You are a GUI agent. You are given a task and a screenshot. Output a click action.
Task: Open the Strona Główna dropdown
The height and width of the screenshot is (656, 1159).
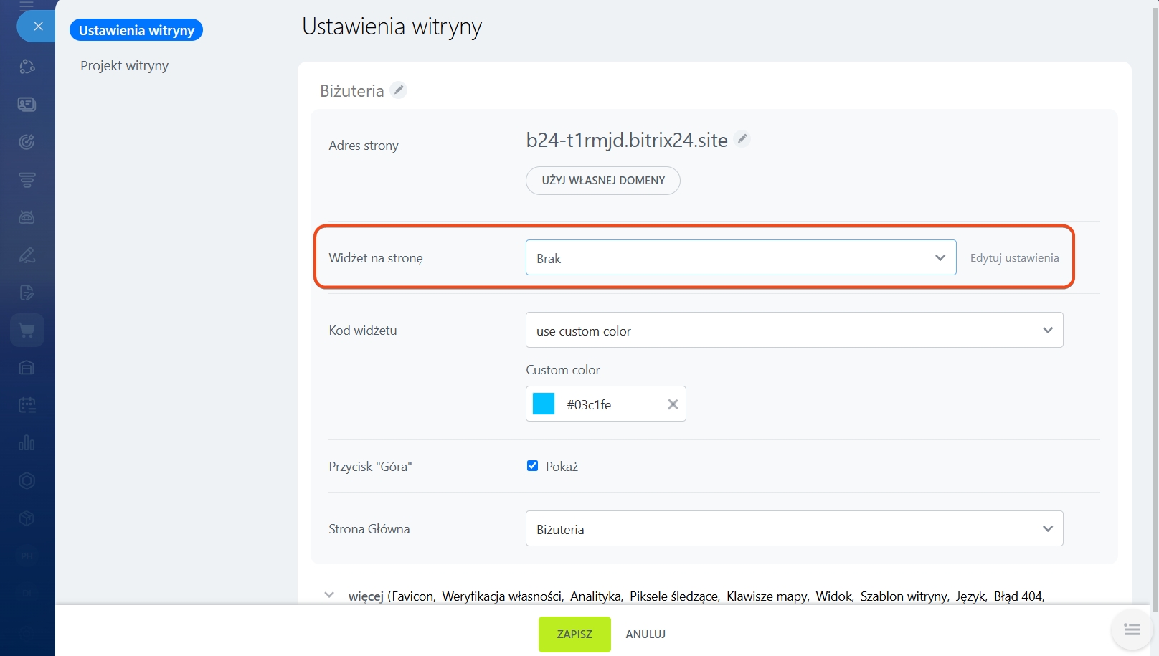coord(794,529)
